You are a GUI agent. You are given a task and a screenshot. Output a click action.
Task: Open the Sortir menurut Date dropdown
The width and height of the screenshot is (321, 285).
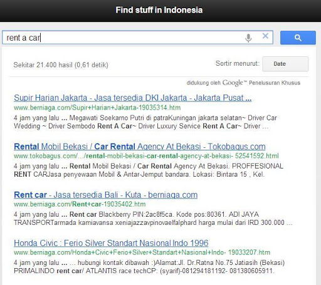pos(285,64)
